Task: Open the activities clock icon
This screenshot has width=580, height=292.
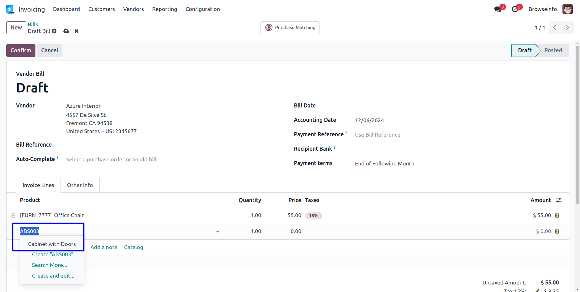Action: click(x=515, y=9)
